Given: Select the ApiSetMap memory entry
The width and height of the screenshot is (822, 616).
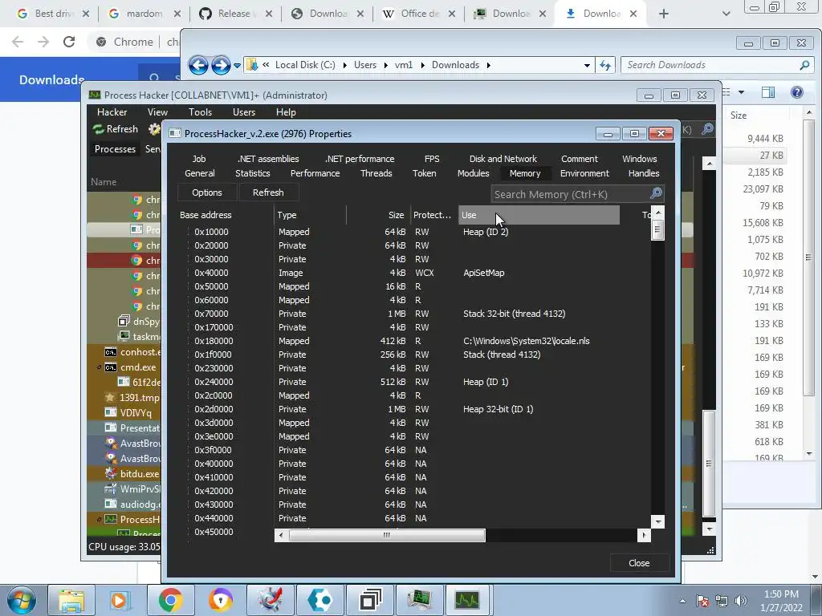Looking at the screenshot, I should click(x=483, y=273).
